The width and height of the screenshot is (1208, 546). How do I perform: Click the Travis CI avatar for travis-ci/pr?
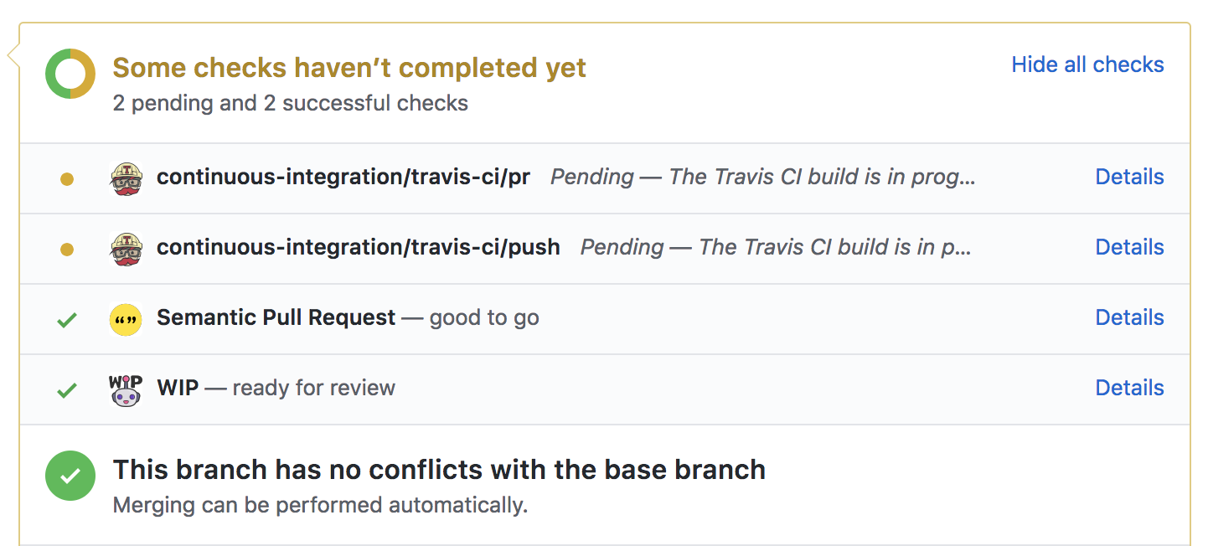[126, 178]
